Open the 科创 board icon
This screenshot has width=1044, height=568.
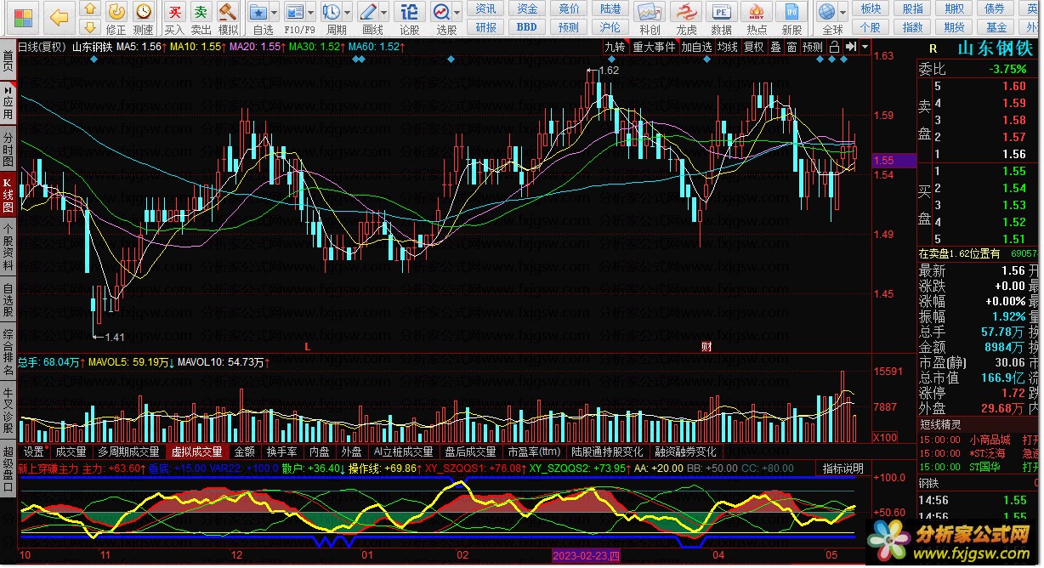tap(650, 12)
